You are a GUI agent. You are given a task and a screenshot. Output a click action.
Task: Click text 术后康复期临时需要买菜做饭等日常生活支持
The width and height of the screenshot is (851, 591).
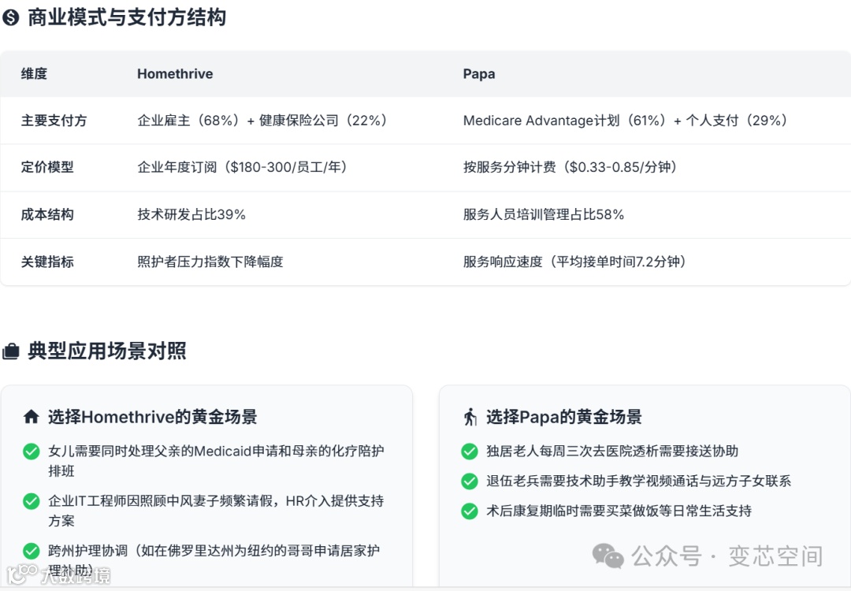pos(619,511)
